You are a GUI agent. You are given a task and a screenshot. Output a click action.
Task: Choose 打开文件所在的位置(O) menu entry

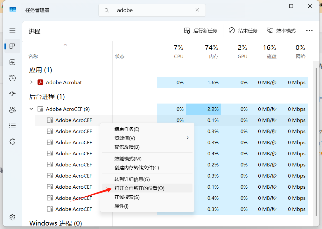[x=147, y=188]
